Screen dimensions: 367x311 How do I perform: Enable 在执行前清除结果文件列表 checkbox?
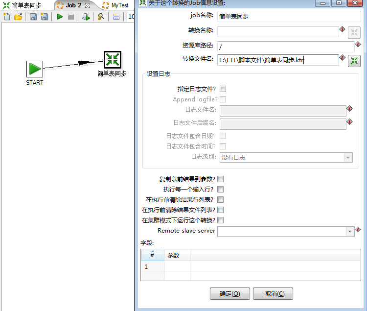coord(221,210)
